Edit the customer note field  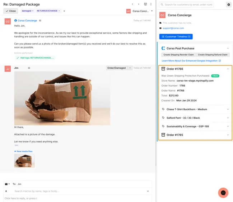[177, 23]
